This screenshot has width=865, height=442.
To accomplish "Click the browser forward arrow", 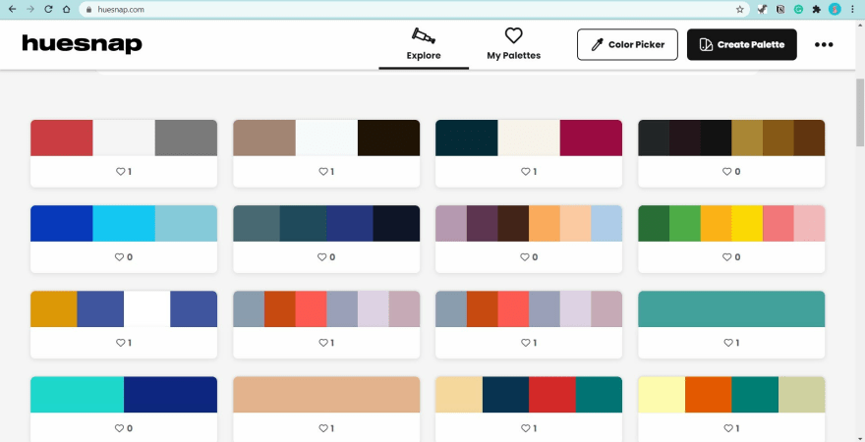I will (x=30, y=10).
